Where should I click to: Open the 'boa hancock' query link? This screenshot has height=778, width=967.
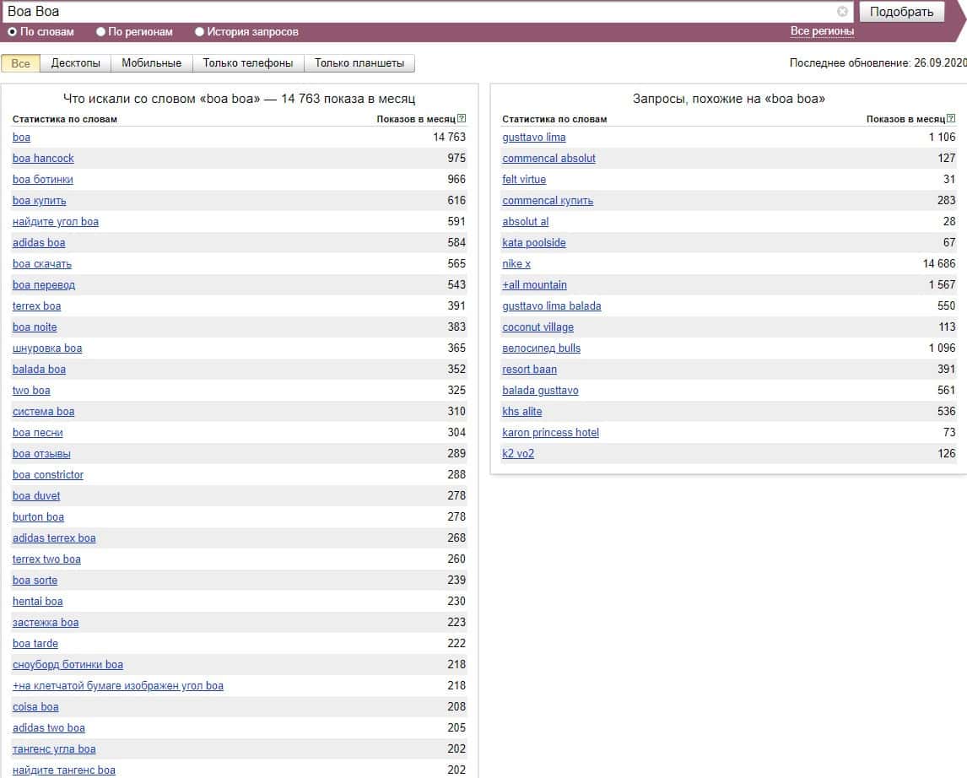click(43, 159)
